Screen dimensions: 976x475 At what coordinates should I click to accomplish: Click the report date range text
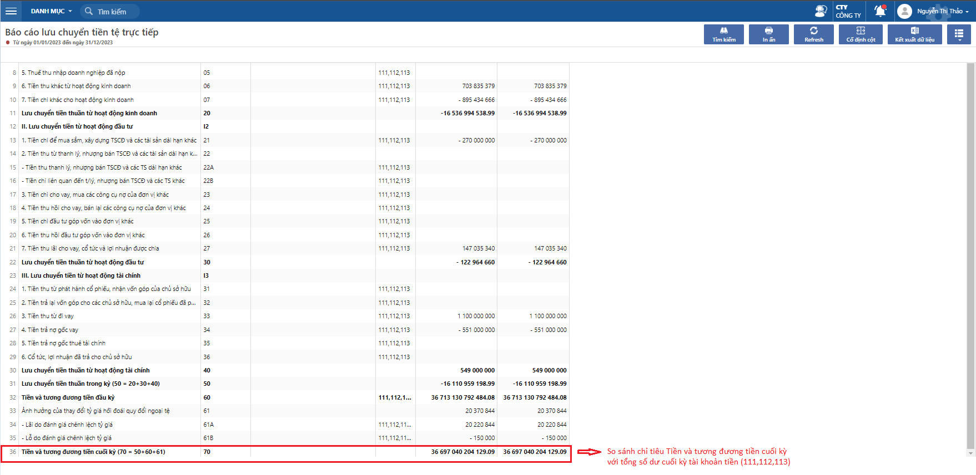coord(63,43)
